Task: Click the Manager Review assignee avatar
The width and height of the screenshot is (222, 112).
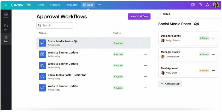Action: coord(163,56)
